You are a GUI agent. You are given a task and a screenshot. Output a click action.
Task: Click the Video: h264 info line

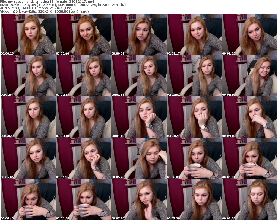(44, 11)
